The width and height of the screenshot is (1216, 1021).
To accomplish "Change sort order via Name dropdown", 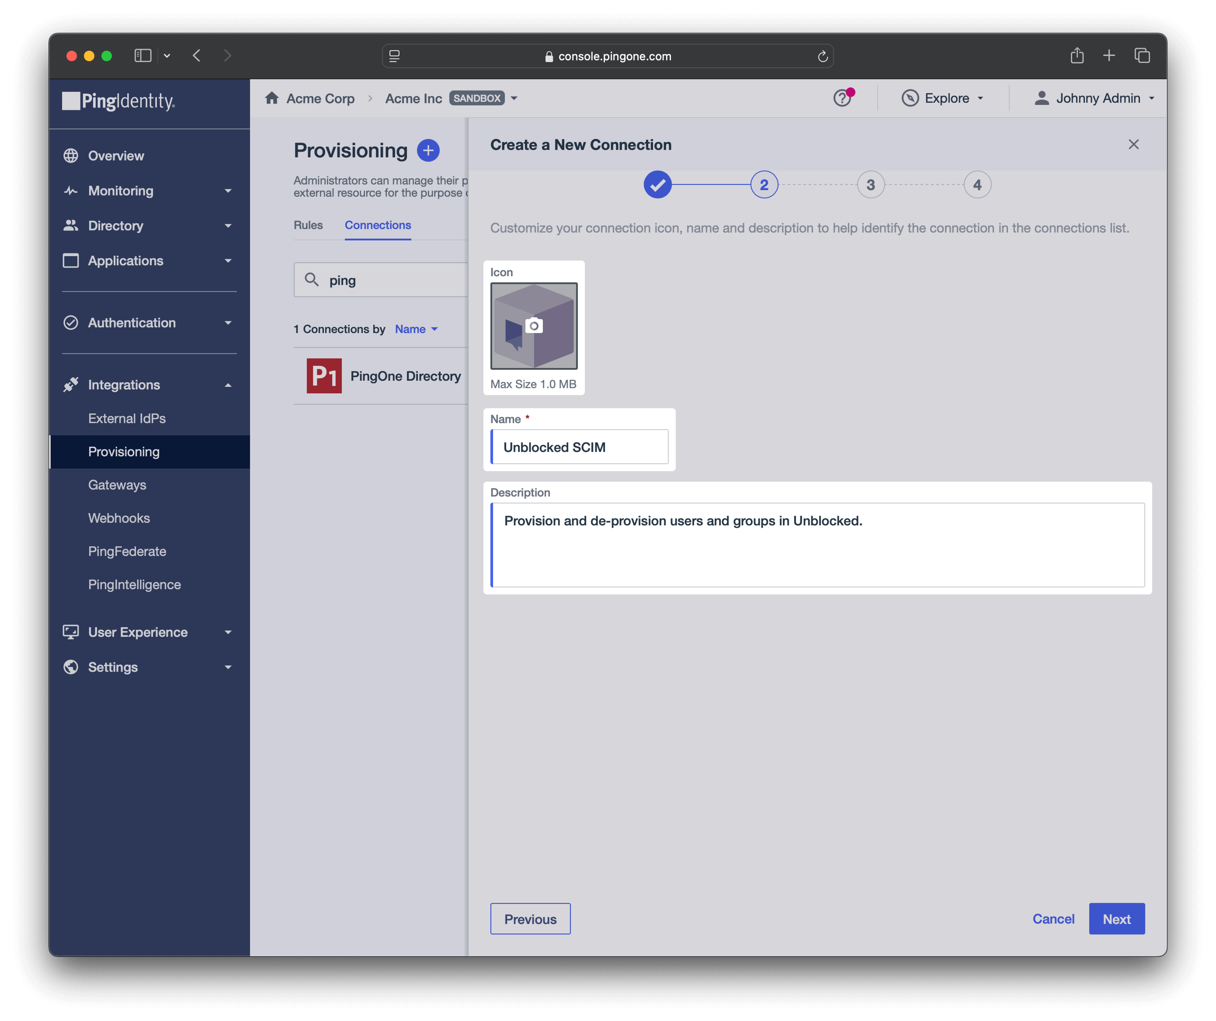I will click(x=417, y=329).
